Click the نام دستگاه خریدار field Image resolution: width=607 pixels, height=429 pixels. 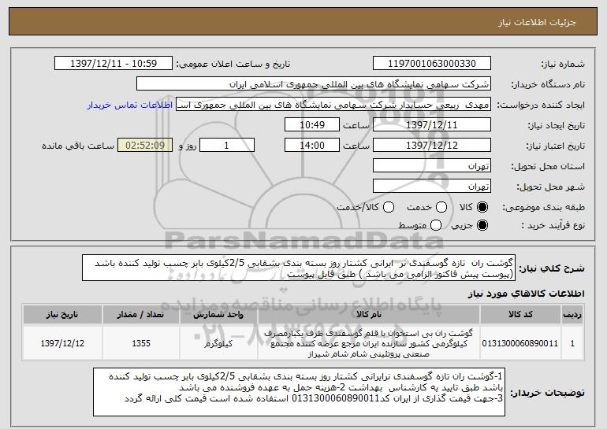click(x=314, y=84)
